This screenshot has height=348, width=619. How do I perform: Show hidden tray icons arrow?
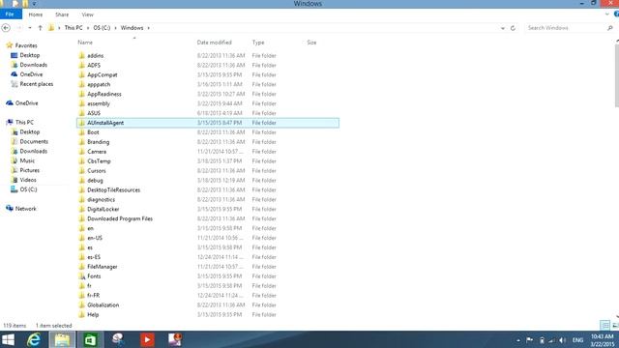[x=518, y=340]
